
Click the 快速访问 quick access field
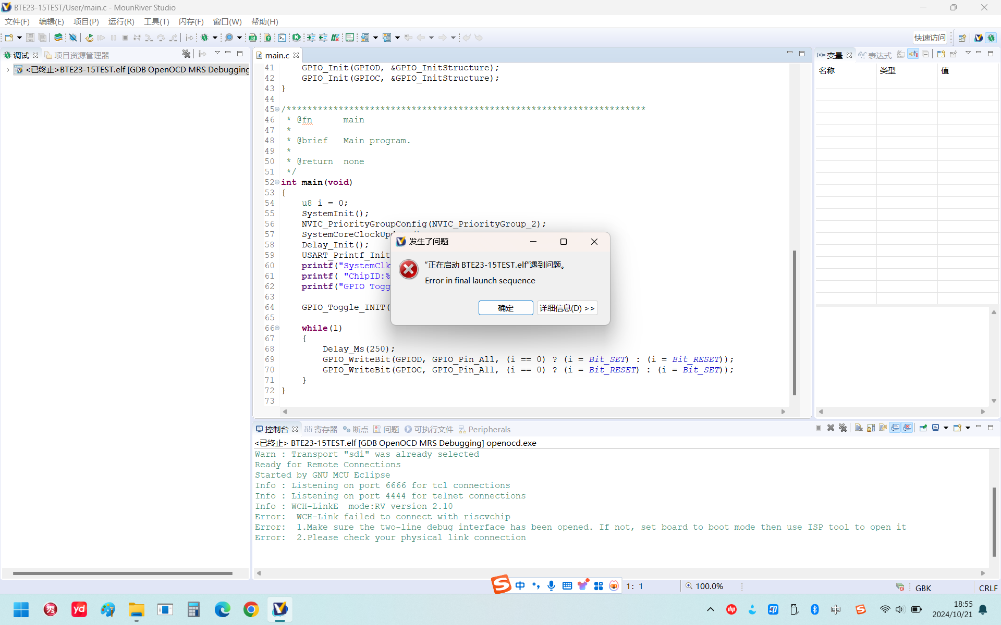coord(930,37)
